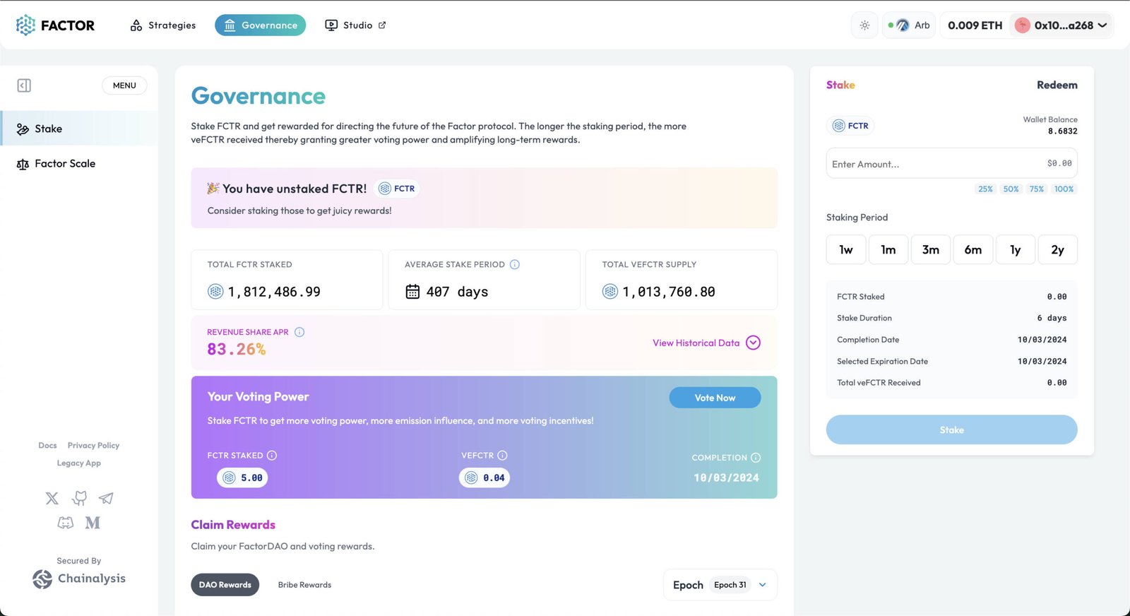Click the Average Stake Period info icon
The height and width of the screenshot is (616, 1130).
(x=515, y=265)
